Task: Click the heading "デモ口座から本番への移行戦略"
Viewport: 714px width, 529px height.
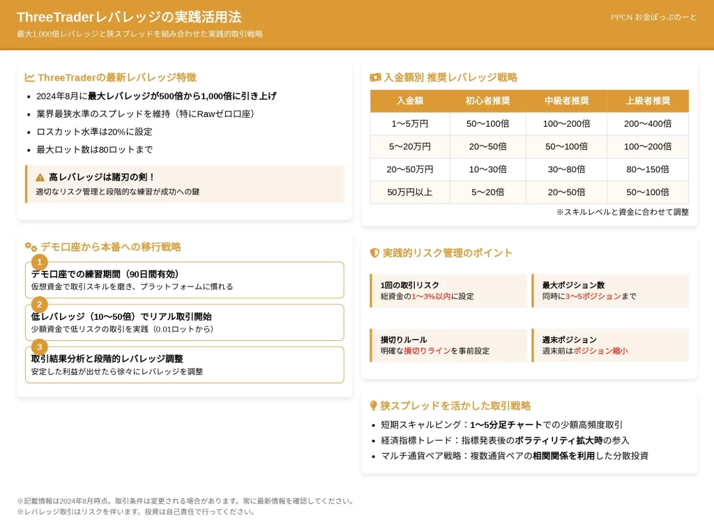Action: (x=111, y=247)
